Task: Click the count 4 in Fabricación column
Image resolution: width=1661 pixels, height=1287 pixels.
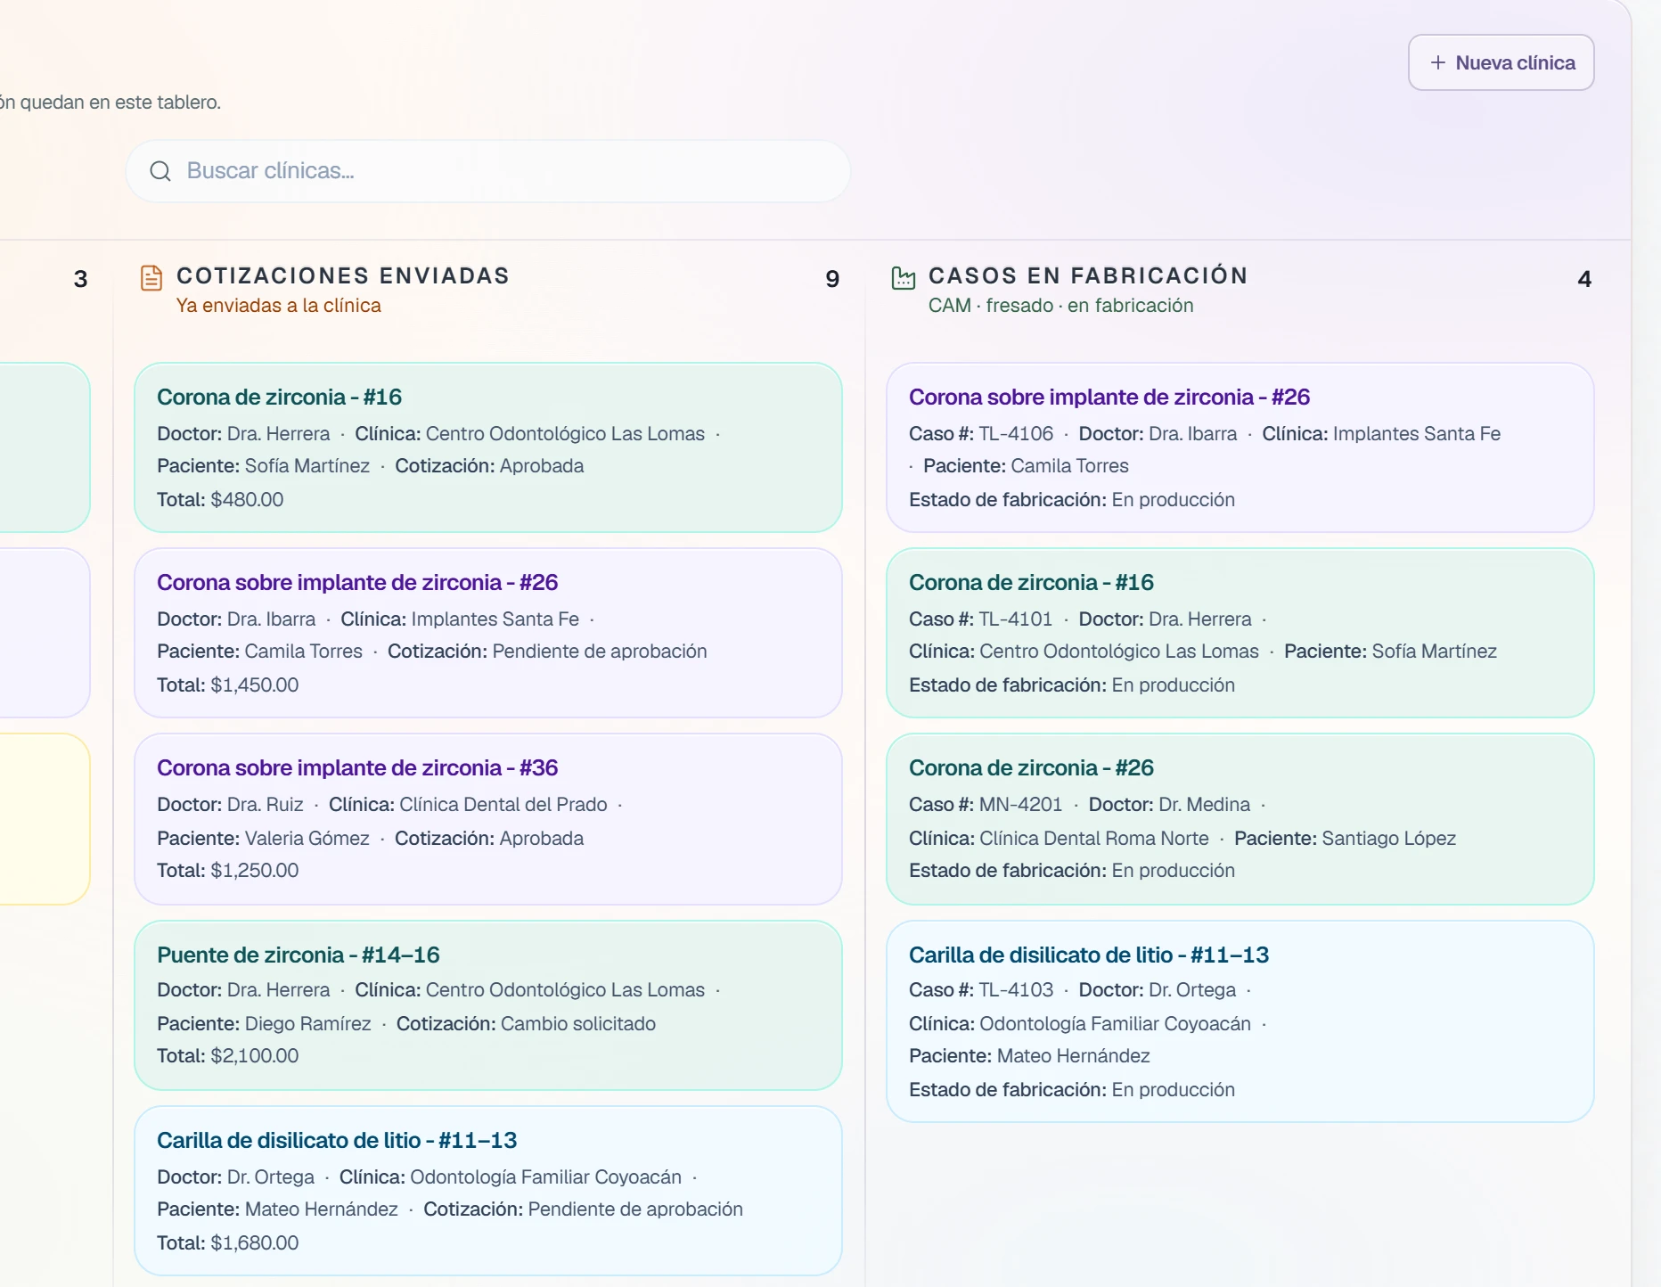Action: [1584, 279]
